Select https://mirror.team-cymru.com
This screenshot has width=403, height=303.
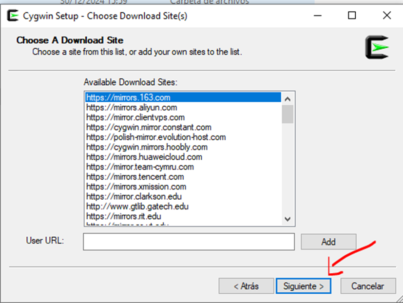(140, 167)
